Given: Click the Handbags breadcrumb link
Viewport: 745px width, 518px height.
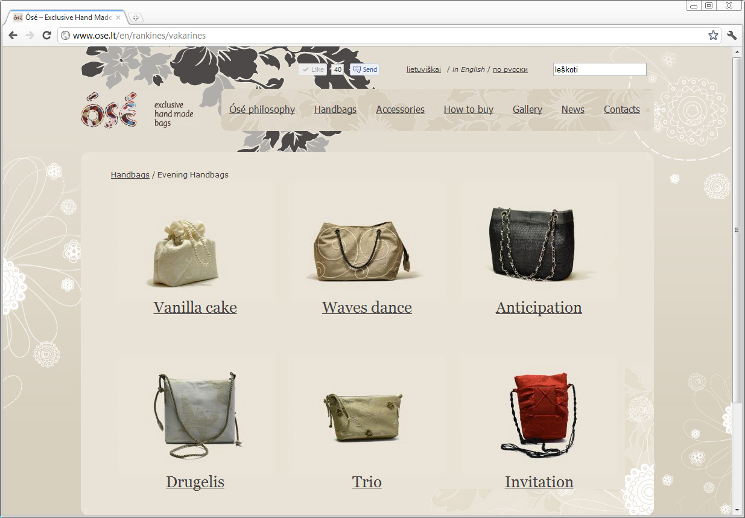Looking at the screenshot, I should (130, 174).
